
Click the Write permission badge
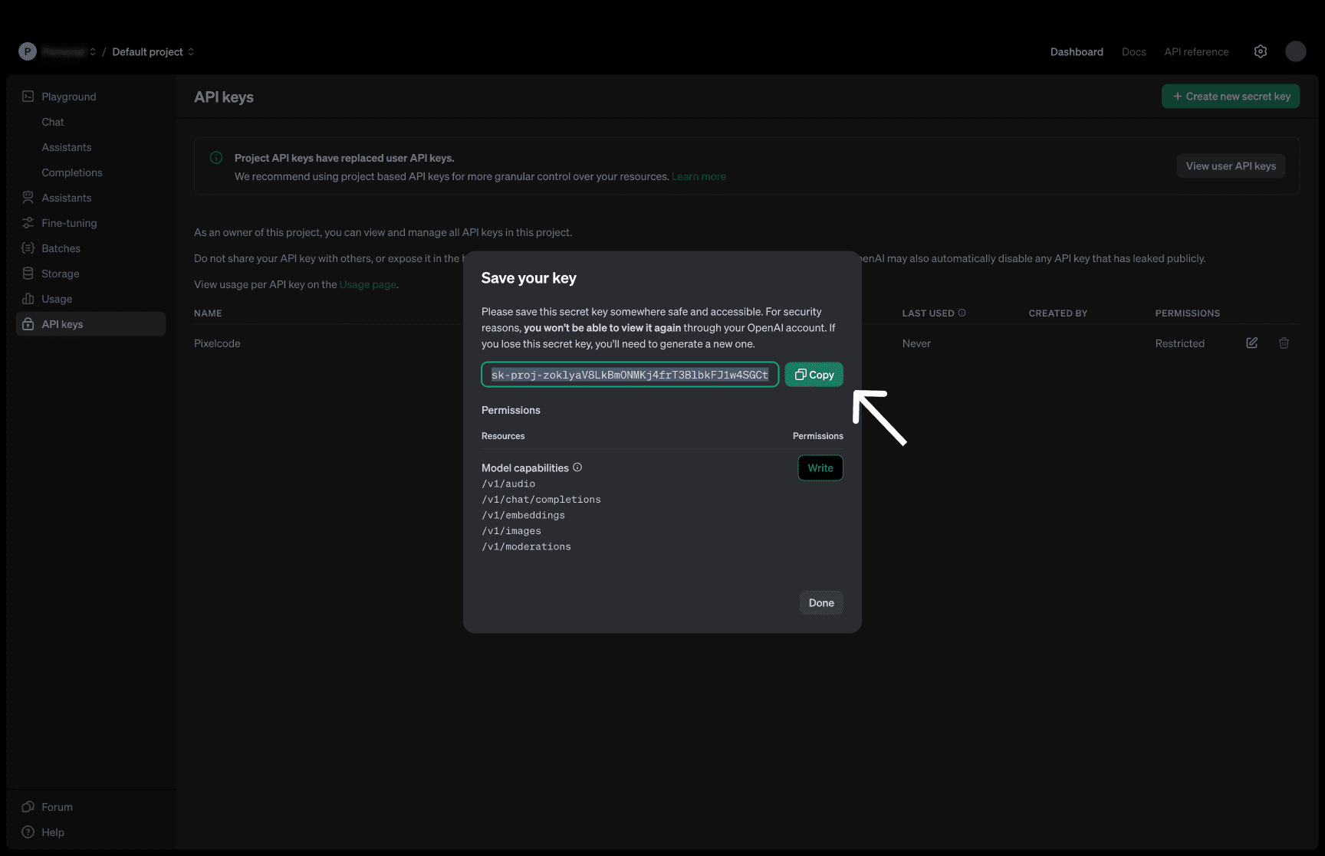(820, 468)
